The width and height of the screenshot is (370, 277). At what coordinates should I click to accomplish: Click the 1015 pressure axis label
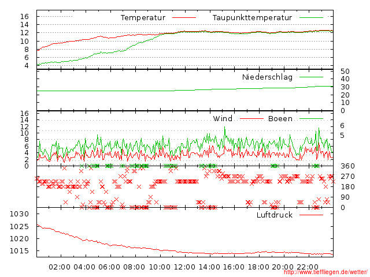19,251
